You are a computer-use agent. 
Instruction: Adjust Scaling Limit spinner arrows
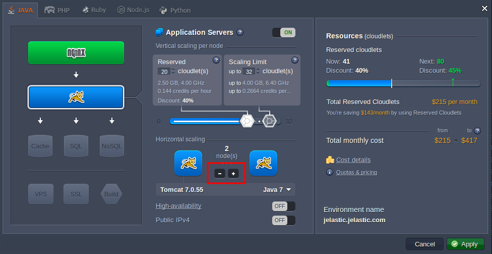258,72
